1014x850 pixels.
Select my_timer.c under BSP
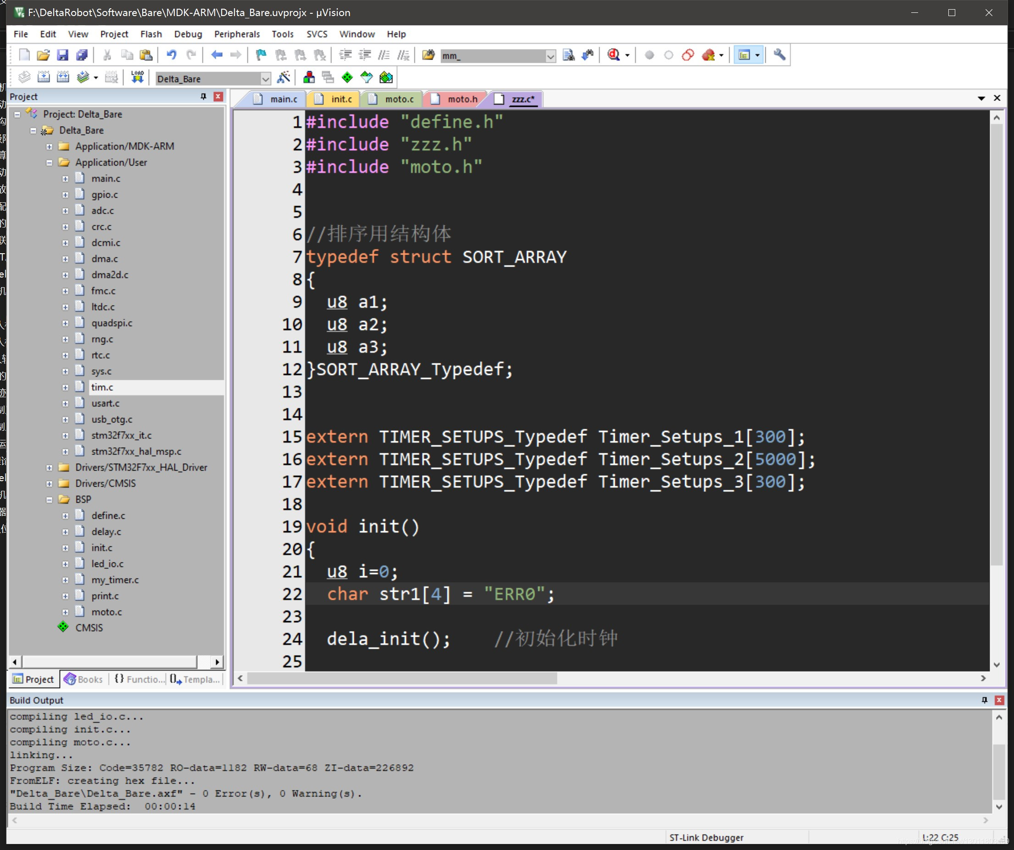[x=115, y=580]
